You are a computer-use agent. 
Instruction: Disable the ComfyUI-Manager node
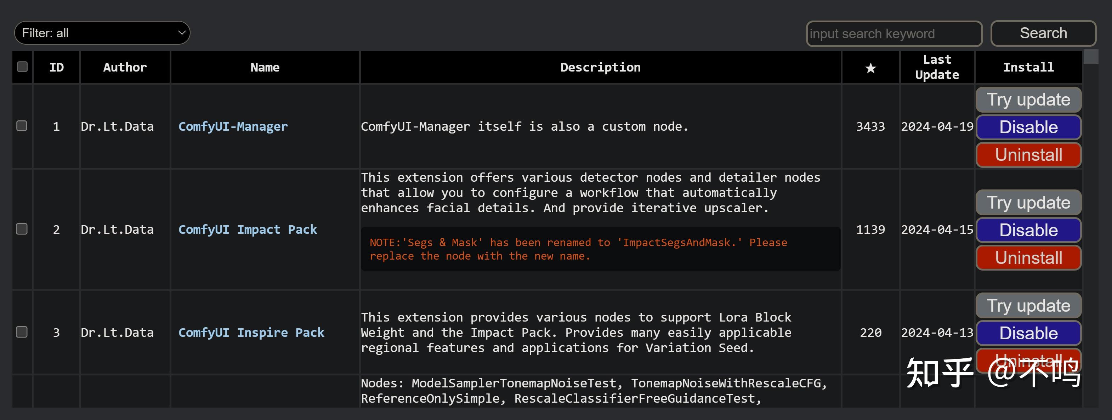tap(1028, 127)
